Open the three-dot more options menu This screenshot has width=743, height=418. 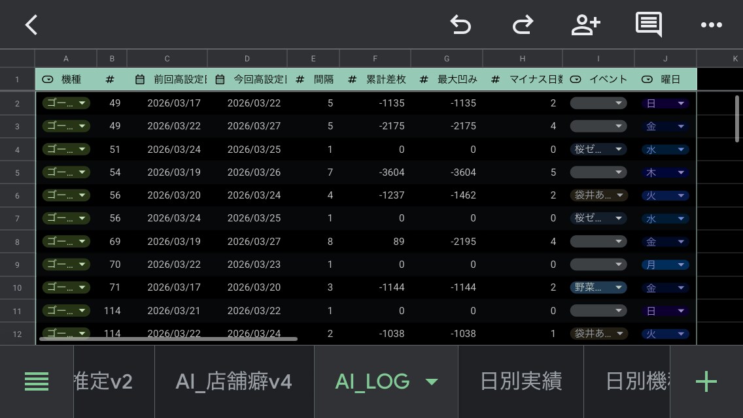[x=711, y=25]
